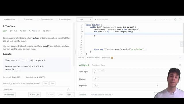Click the Easy difficulty label

5,31
